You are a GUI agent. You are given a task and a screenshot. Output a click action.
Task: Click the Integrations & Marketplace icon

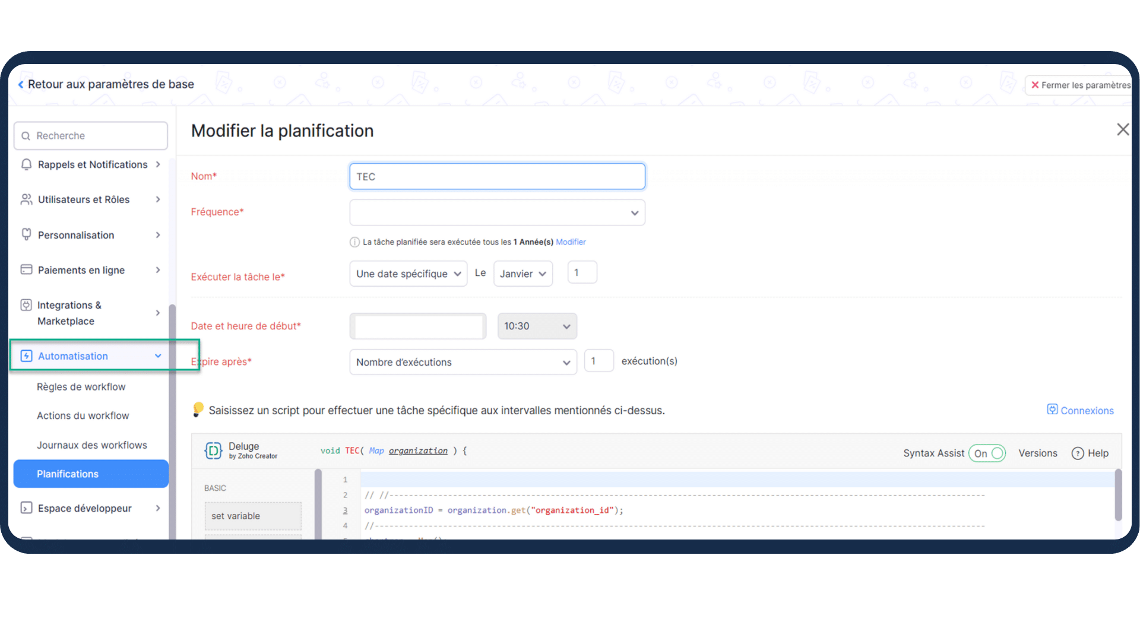coord(26,305)
